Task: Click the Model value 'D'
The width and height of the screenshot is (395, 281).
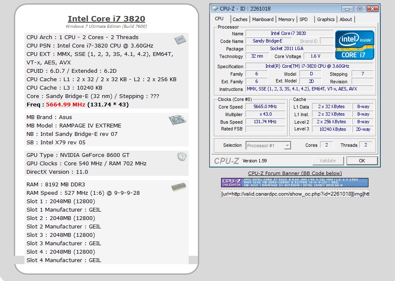Action: pyautogui.click(x=311, y=74)
